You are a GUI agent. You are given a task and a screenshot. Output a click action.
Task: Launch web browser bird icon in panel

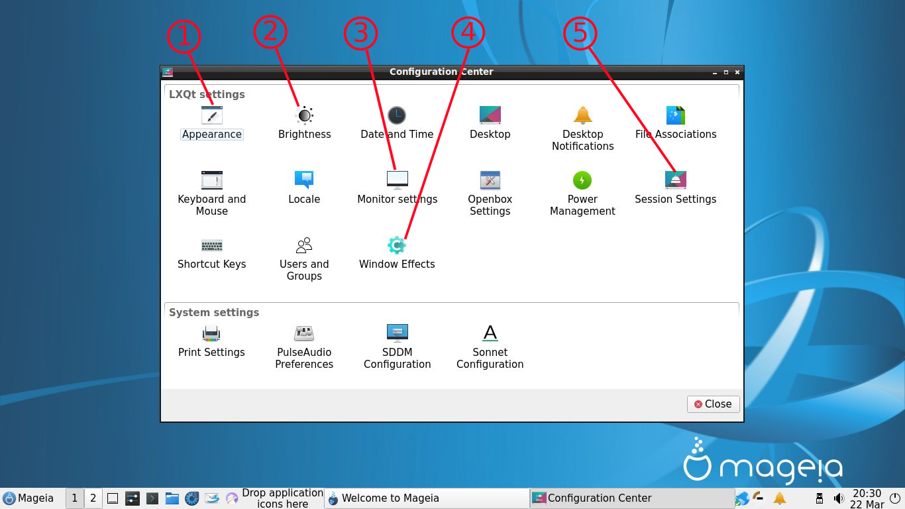pos(232,498)
